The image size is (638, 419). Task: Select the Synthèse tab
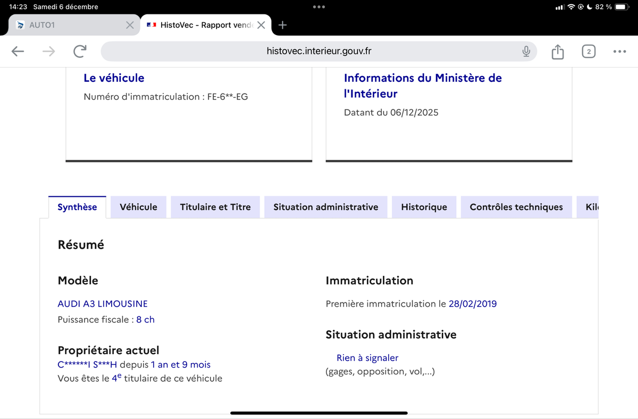77,207
